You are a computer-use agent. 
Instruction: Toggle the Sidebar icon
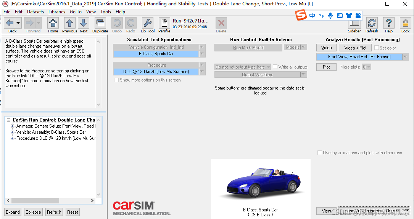(354, 24)
